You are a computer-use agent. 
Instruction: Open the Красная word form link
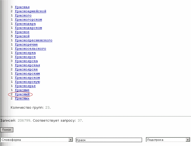(x=22, y=7)
